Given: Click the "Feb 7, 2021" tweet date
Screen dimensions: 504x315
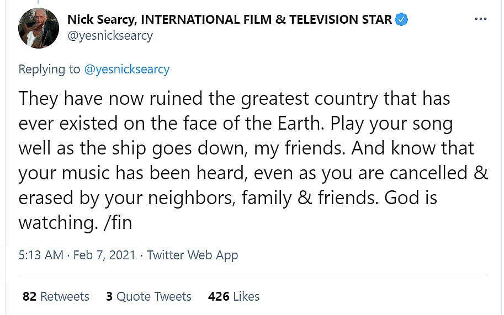Looking at the screenshot, I should [x=104, y=255].
